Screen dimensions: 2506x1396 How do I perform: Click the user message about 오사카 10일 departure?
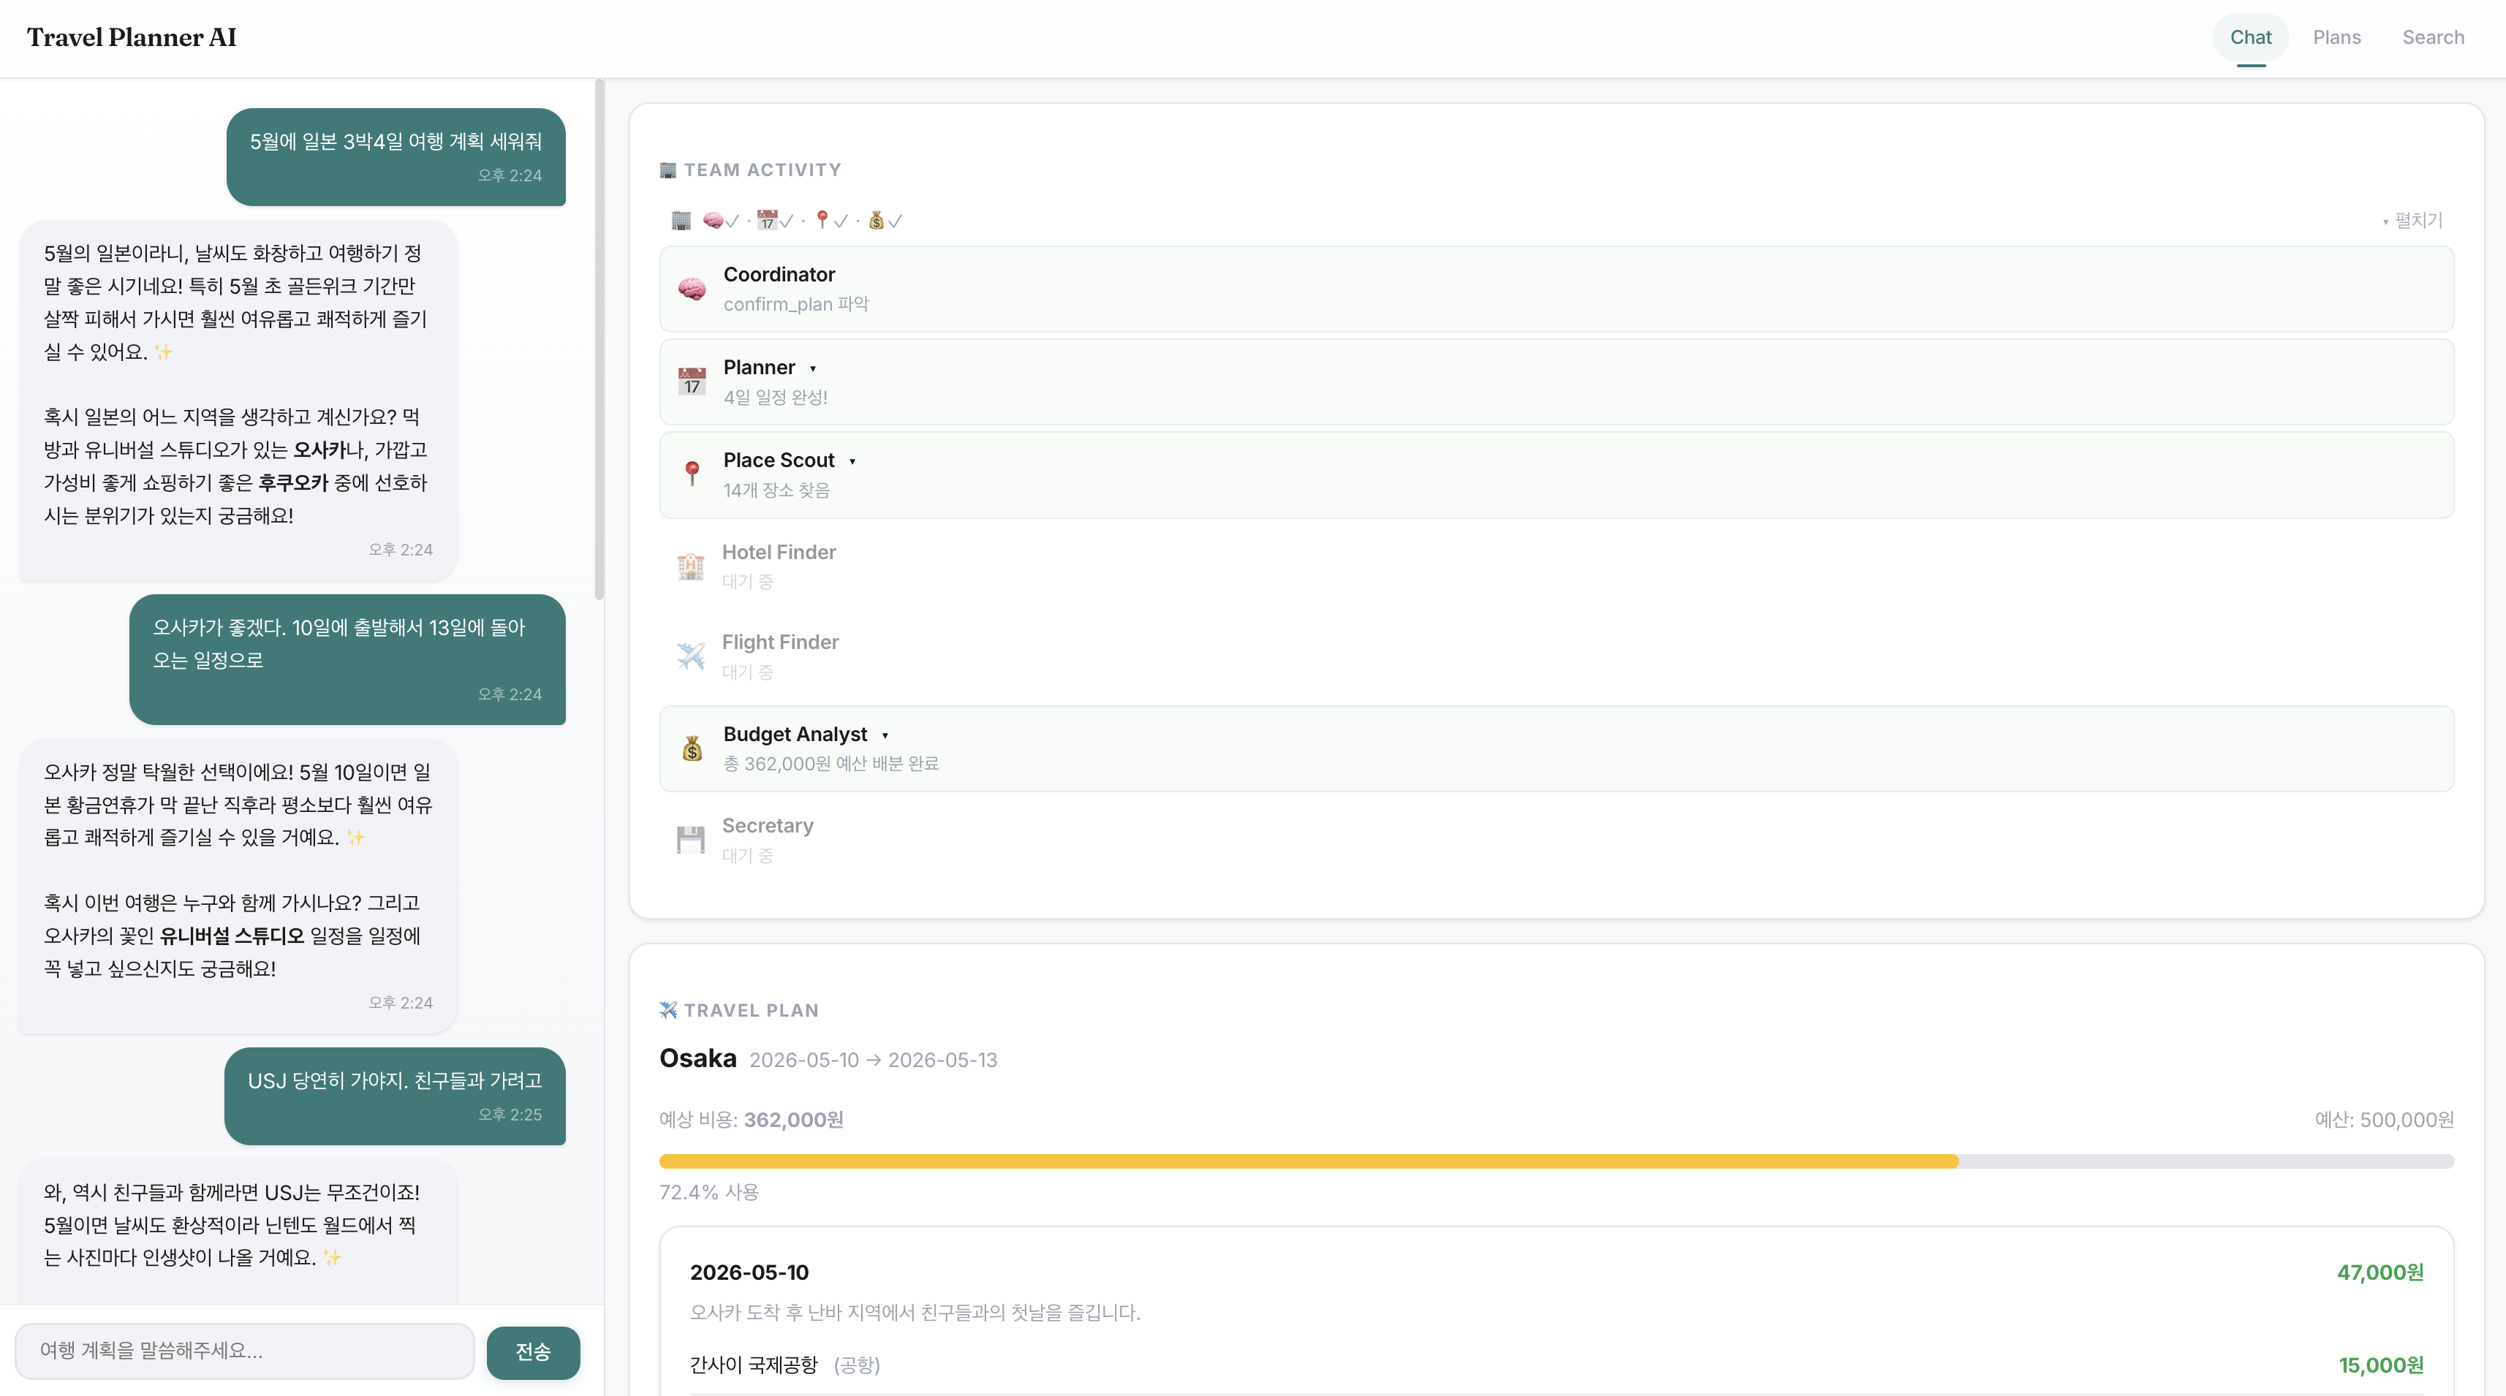point(347,659)
